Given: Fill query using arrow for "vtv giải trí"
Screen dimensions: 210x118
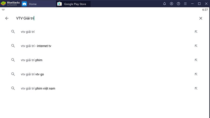Looking at the screenshot, I should click(196, 32).
